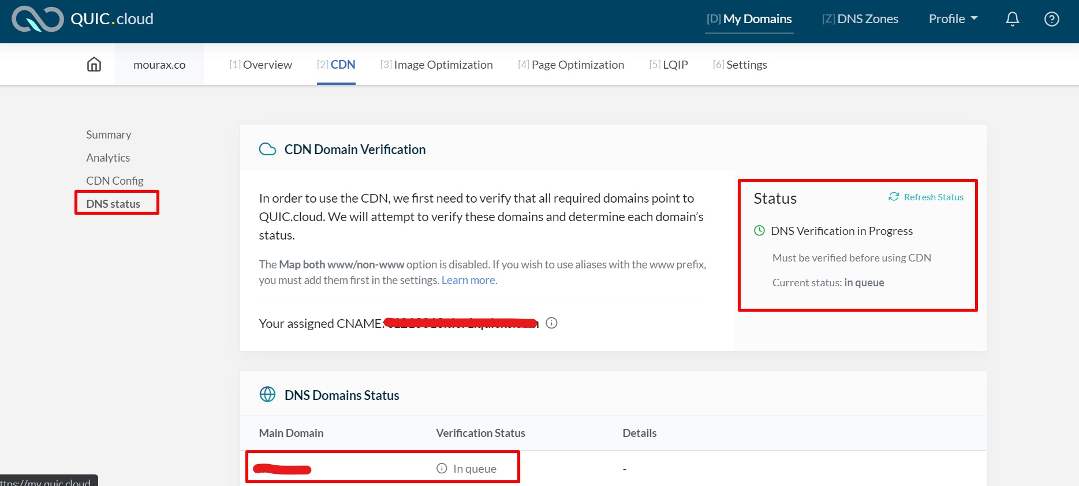Viewport: 1079px width, 486px height.
Task: Click the clock icon beside DNS Verification in Progress
Action: [x=760, y=230]
